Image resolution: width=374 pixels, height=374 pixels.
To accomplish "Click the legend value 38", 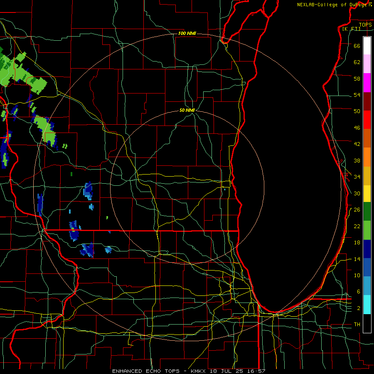I will (x=357, y=160).
